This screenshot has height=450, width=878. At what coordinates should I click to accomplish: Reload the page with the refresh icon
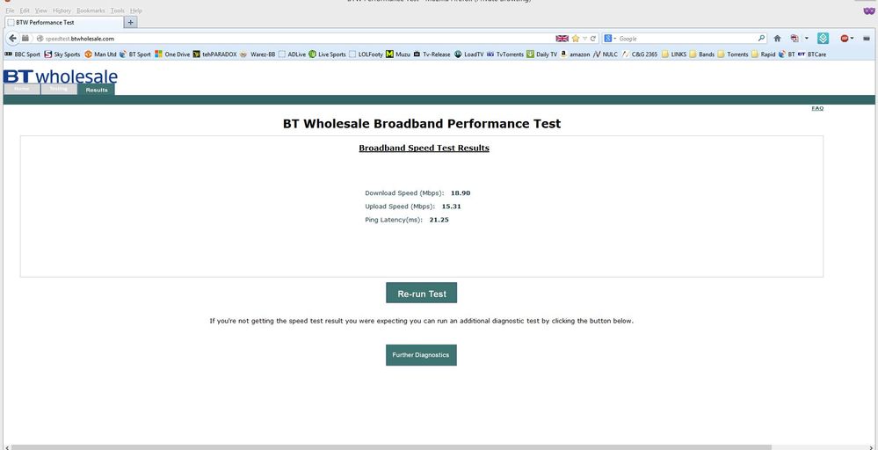coord(593,39)
